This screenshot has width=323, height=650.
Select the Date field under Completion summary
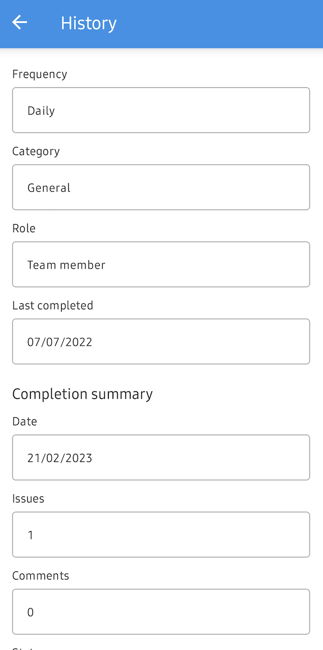click(x=161, y=457)
